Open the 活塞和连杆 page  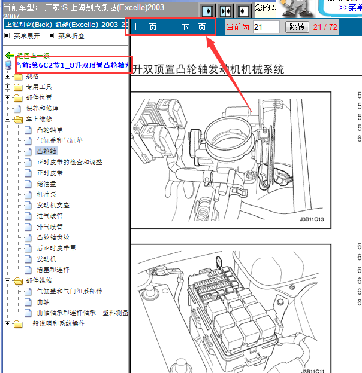point(53,270)
